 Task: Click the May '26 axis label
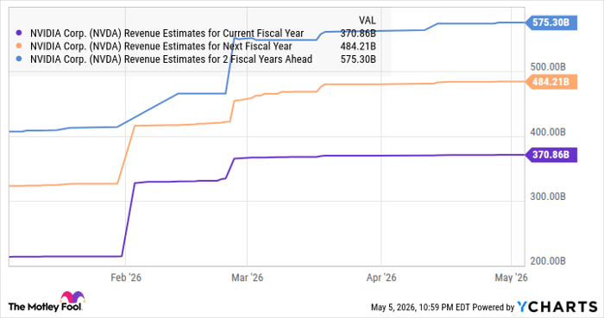511,277
